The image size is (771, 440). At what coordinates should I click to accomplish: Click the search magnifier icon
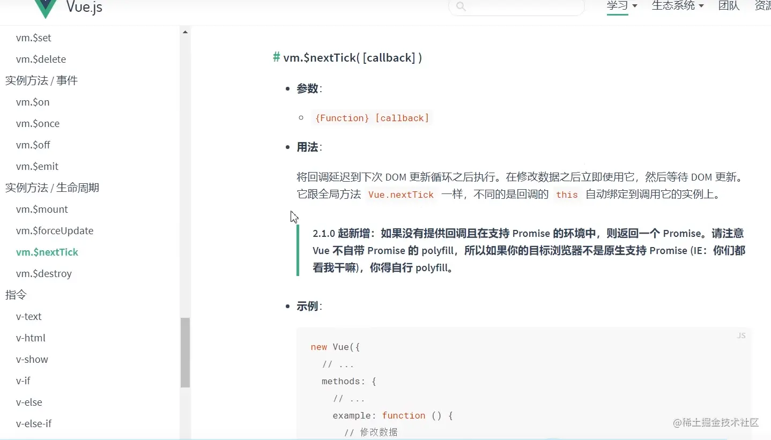point(461,6)
